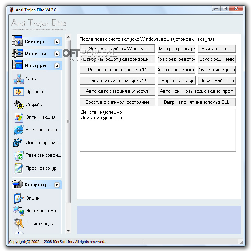Click Разр.ред. реестра button
Viewport: 251px width, 251px height.
176,59
